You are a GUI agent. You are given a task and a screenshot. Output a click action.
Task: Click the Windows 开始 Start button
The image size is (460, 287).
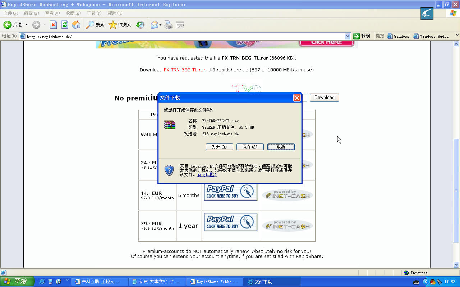(x=17, y=282)
